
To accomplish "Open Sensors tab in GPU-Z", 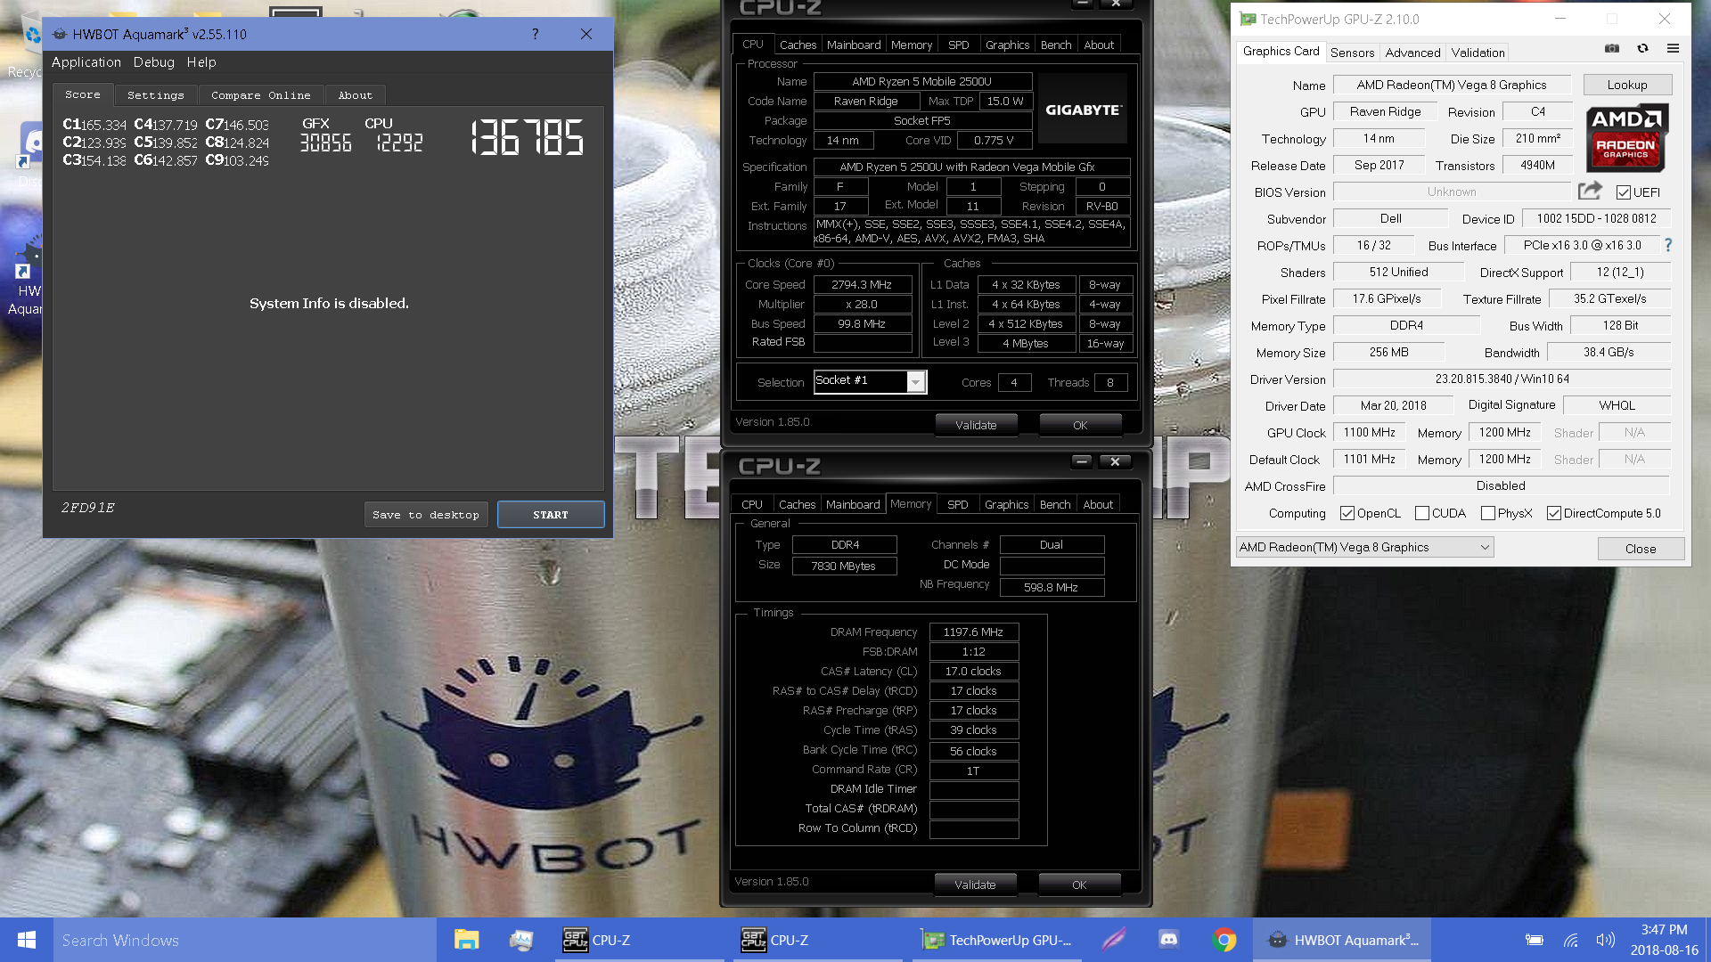I will point(1352,53).
